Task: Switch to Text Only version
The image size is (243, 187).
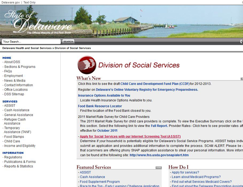Action: click(30, 2)
